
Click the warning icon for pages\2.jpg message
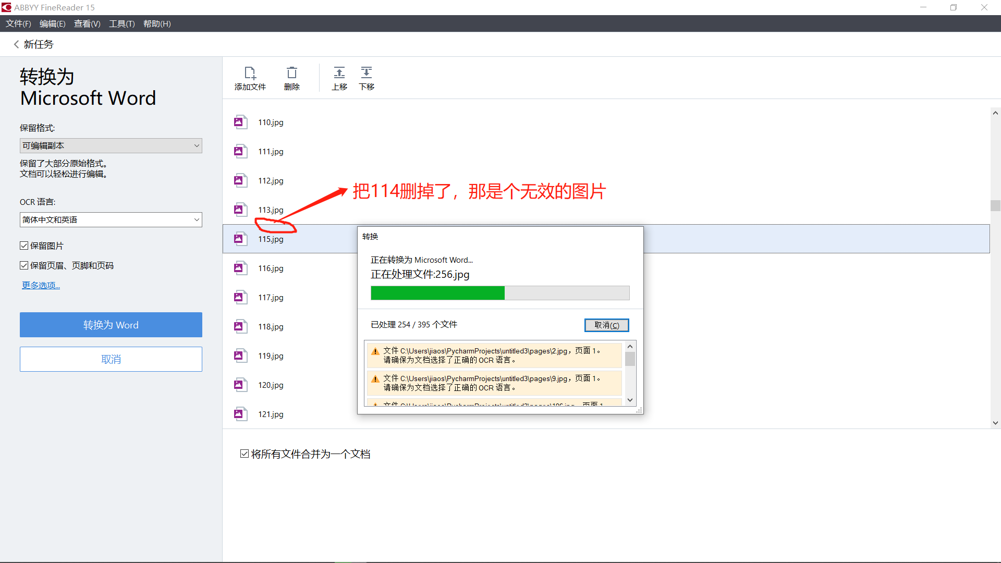click(375, 351)
